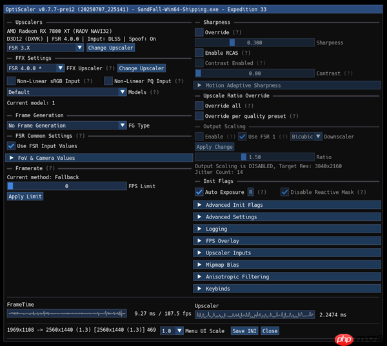Click Apply Change button
Image resolution: width=387 pixels, height=346 pixels.
tap(215, 147)
